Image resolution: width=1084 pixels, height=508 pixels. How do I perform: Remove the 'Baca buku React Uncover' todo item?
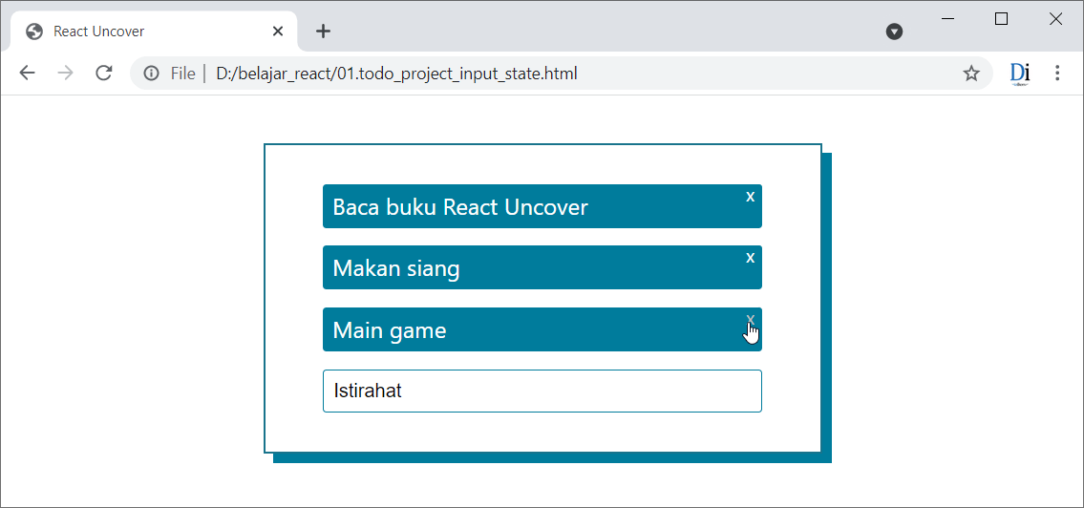pyautogui.click(x=750, y=197)
